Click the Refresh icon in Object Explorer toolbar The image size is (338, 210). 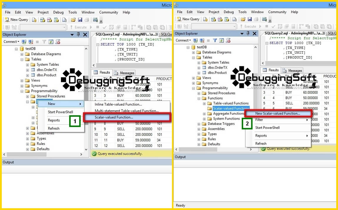click(x=51, y=41)
